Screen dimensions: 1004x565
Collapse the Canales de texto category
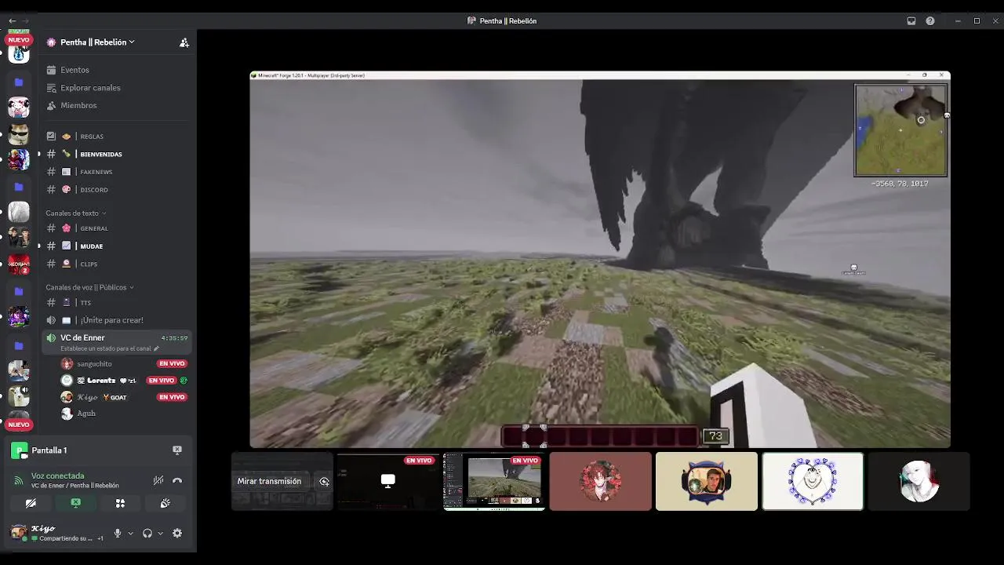click(75, 213)
